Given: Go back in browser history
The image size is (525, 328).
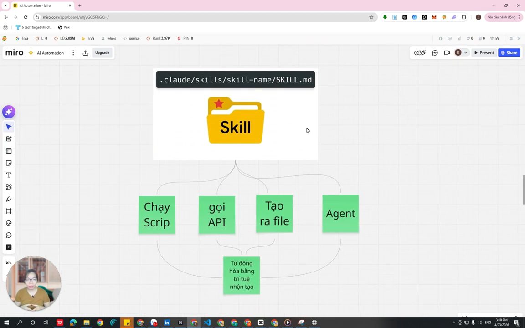Looking at the screenshot, I should coord(6,17).
